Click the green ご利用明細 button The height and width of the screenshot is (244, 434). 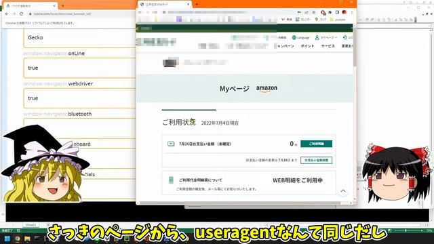tap(317, 144)
